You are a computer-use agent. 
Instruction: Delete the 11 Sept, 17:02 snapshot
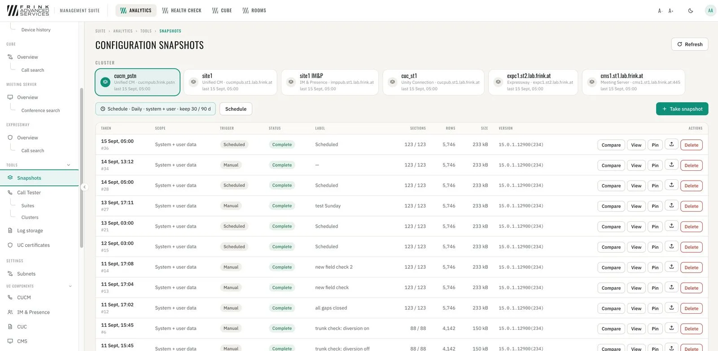[x=692, y=308]
